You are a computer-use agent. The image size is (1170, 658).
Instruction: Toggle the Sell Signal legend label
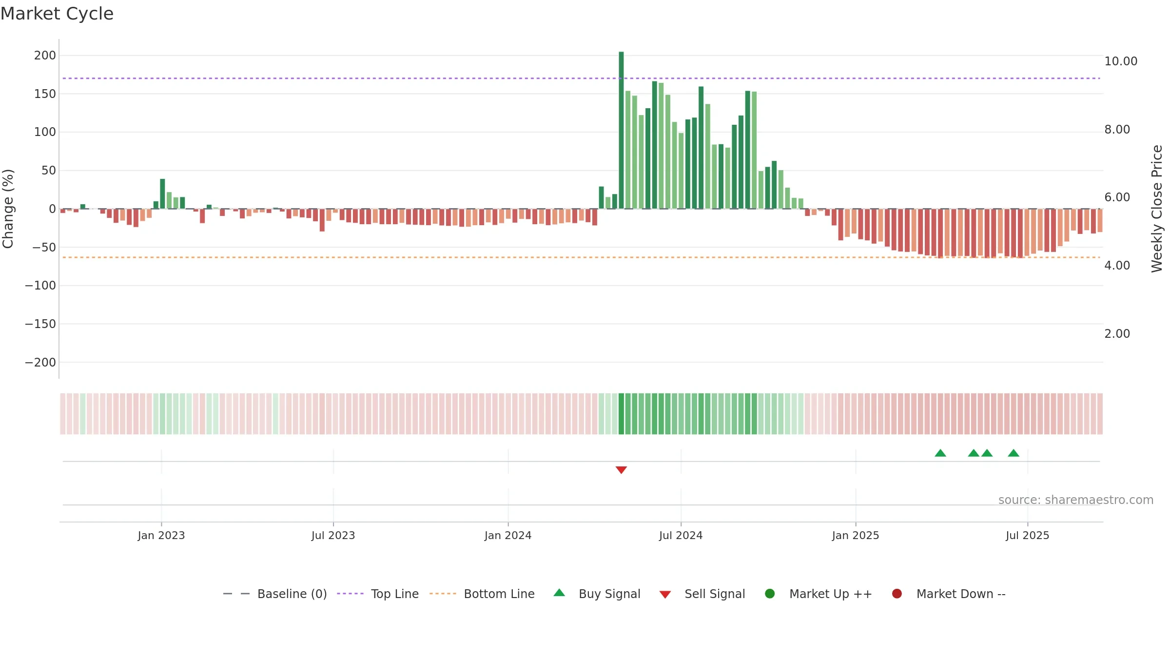[715, 594]
